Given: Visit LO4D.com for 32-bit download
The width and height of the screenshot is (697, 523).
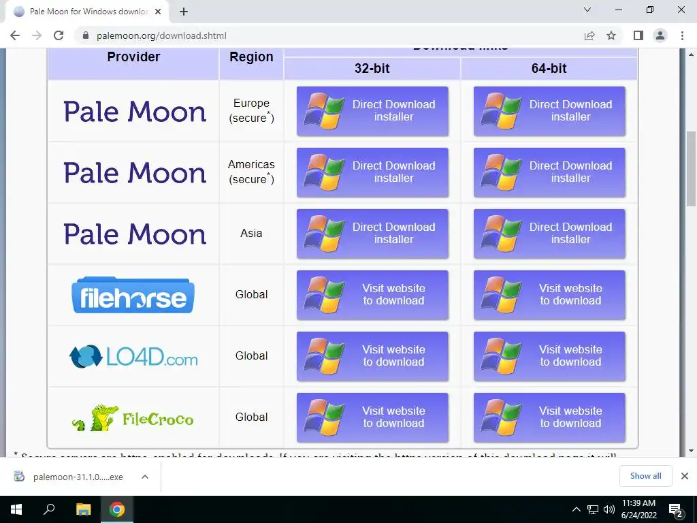Looking at the screenshot, I should click(372, 357).
